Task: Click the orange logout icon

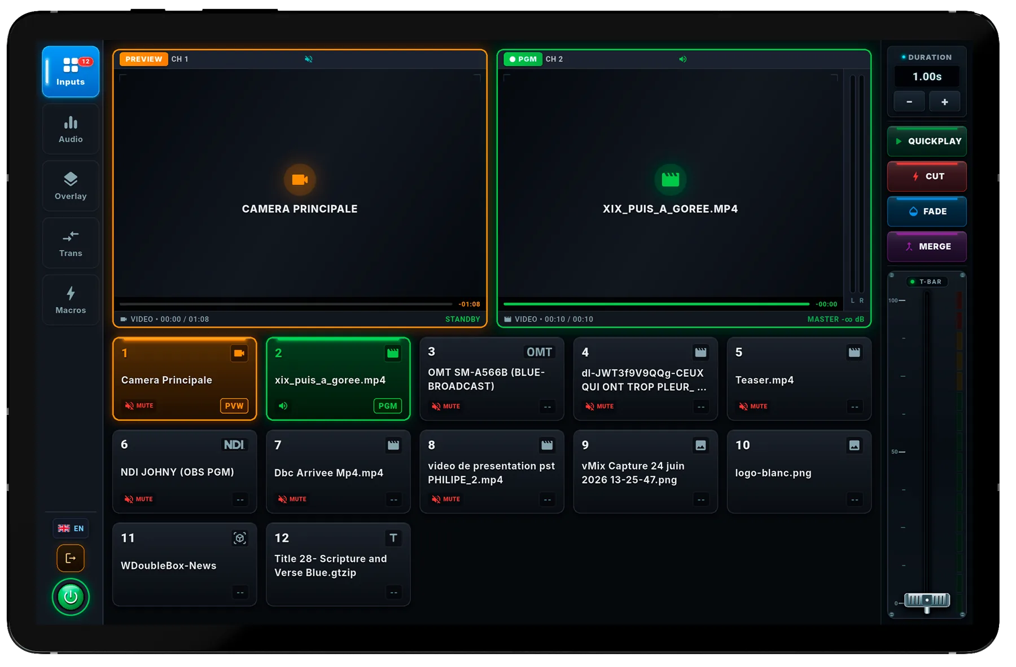Action: pos(71,558)
